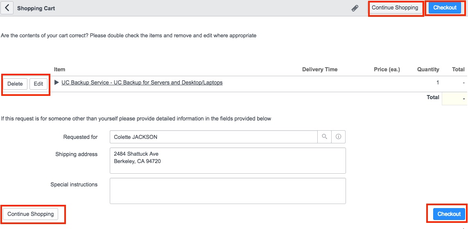
Task: Open the UC Backup Service item link
Action: (x=142, y=83)
